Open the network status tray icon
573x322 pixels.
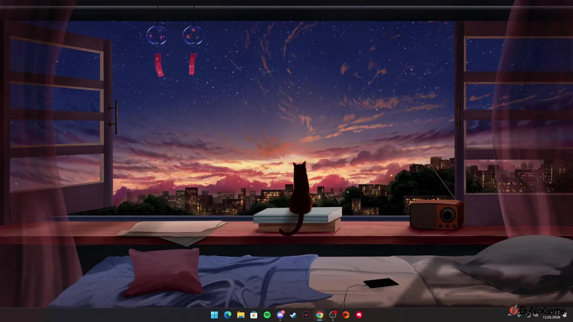(x=528, y=315)
